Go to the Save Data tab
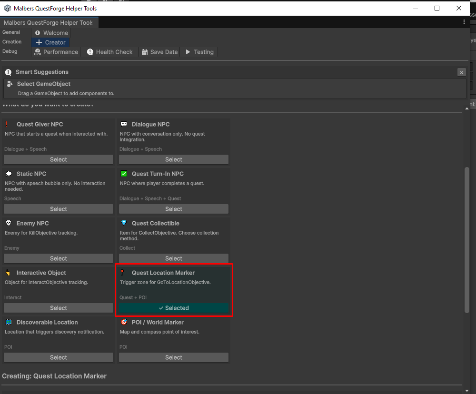Screen dimensions: 476x394 pos(159,52)
